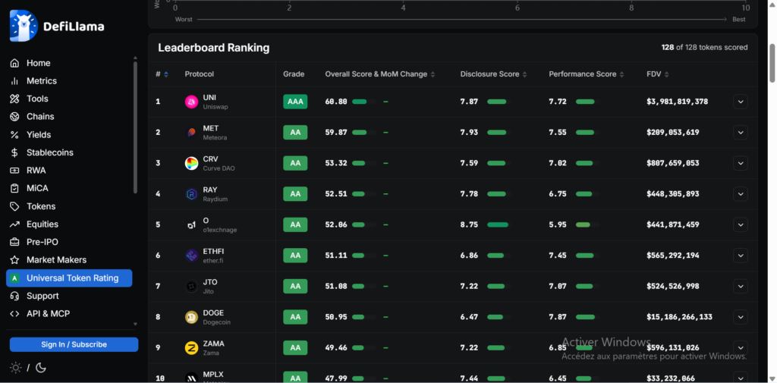Expand the UNI row details chevron
Screen dimensions: 777x383
tap(741, 102)
